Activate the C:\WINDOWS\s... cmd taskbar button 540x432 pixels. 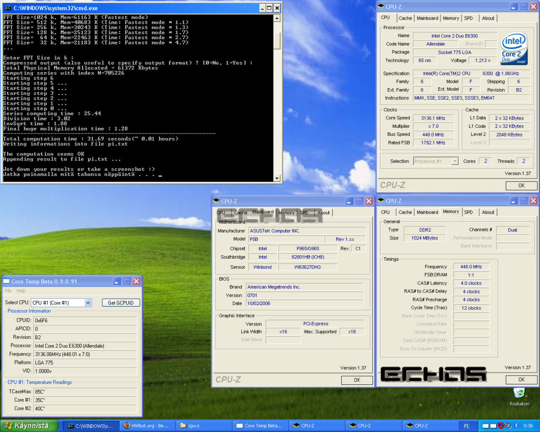(91, 426)
